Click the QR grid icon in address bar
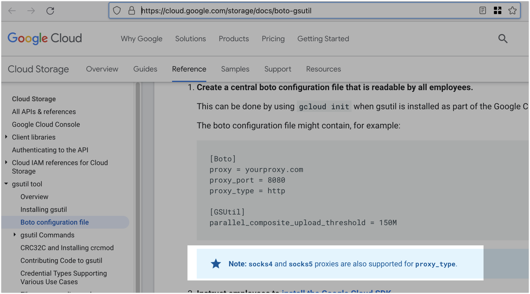530x294 pixels. (497, 11)
